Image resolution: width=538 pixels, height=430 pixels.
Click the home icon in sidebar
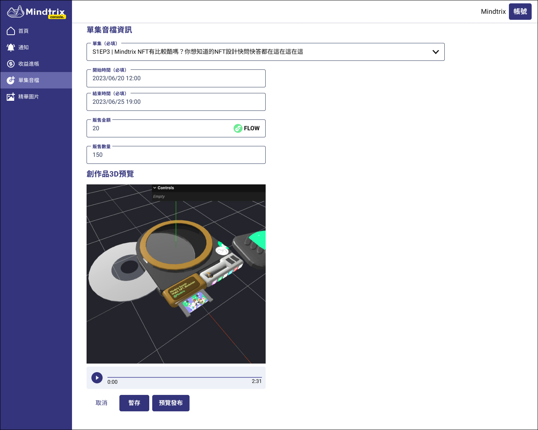[x=11, y=31]
